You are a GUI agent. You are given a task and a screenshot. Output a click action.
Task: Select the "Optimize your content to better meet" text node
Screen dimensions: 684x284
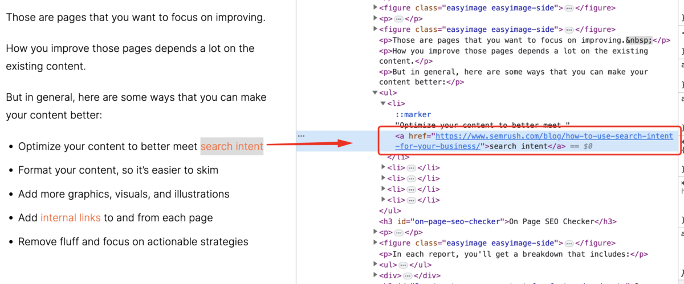pyautogui.click(x=483, y=125)
